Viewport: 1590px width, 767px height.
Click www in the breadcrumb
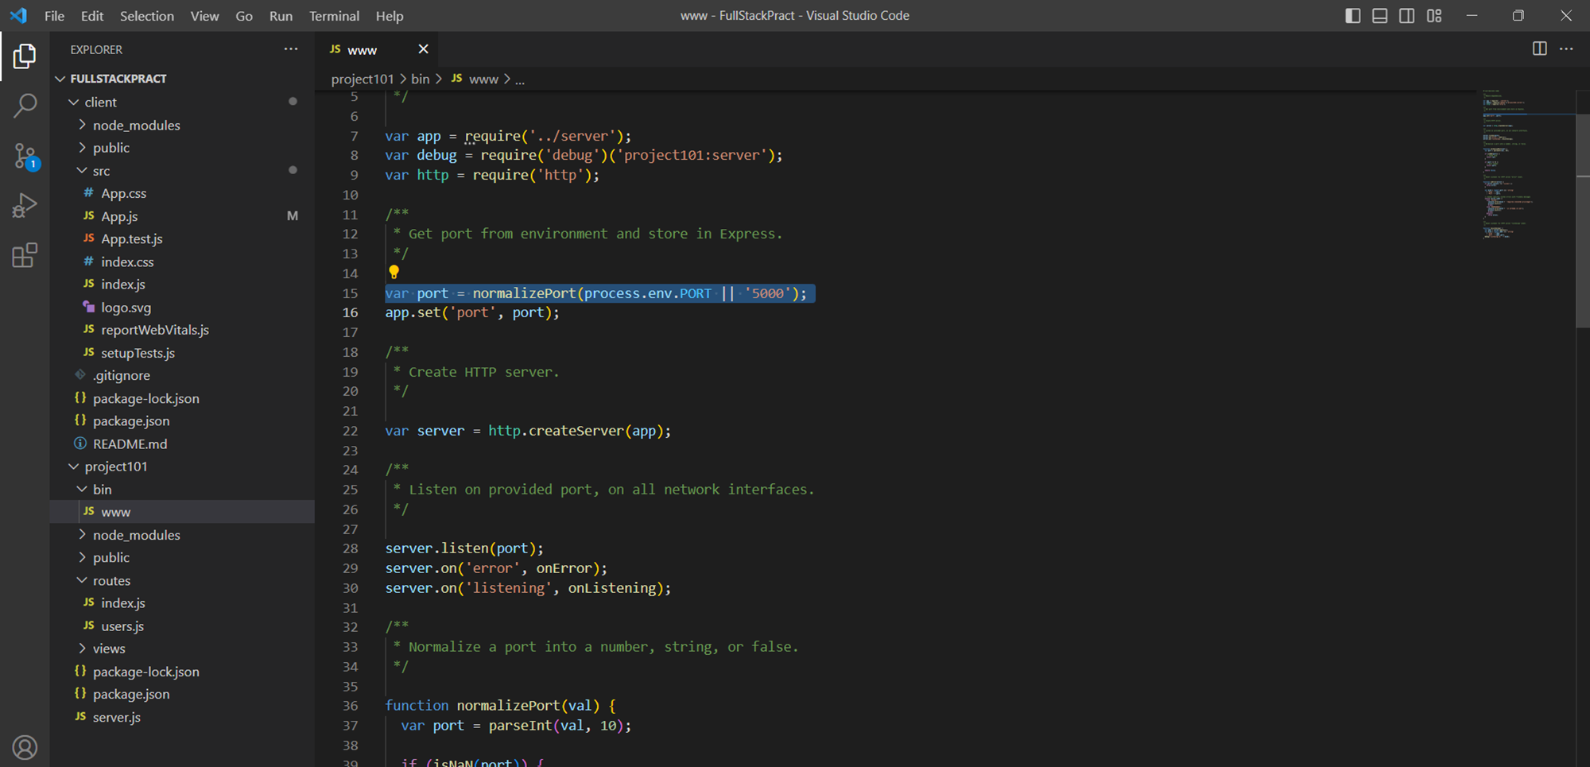click(x=483, y=79)
